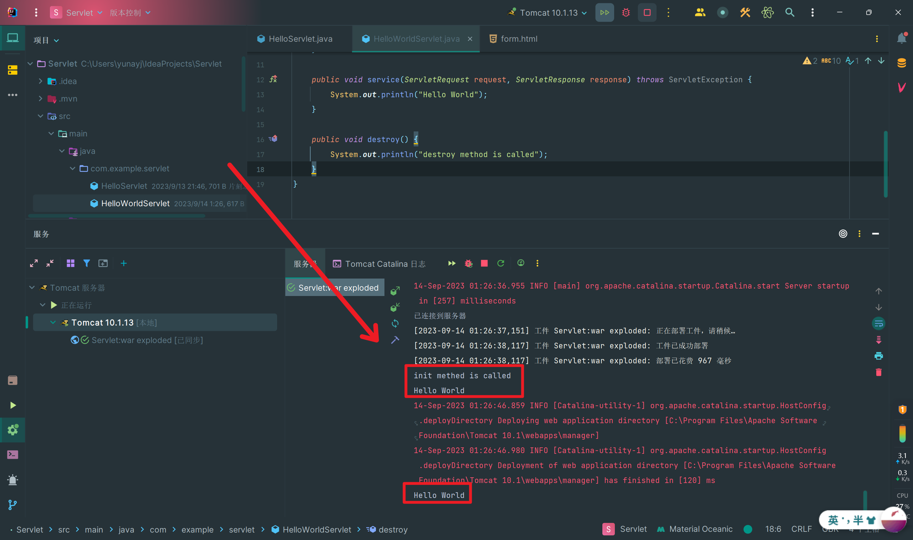Click HelloWorldServlet in bottom breadcrumb bar
This screenshot has width=913, height=540.
[x=316, y=529]
